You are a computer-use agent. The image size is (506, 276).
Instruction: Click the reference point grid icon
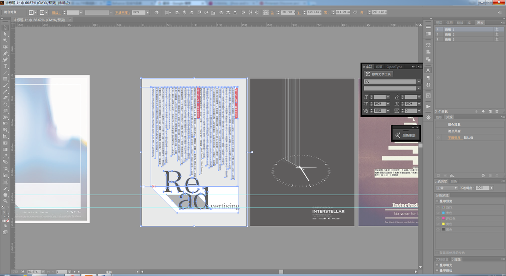266,12
